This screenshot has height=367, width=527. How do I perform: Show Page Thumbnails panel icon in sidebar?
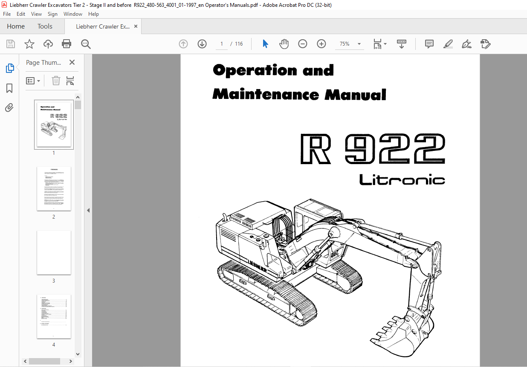tap(9, 68)
